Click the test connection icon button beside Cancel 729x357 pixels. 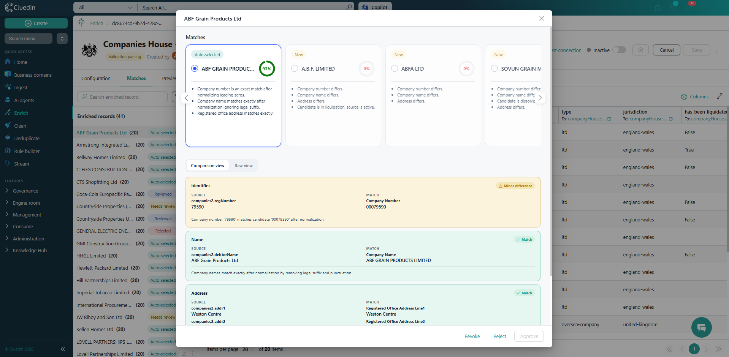click(x=640, y=50)
